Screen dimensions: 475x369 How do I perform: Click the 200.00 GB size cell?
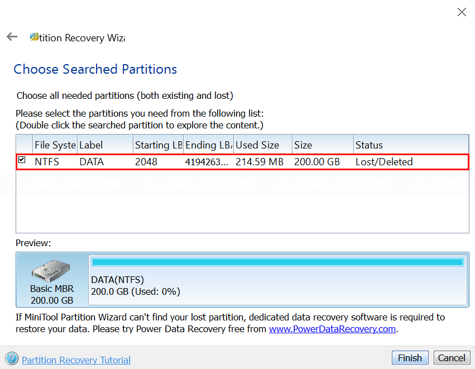[317, 162]
